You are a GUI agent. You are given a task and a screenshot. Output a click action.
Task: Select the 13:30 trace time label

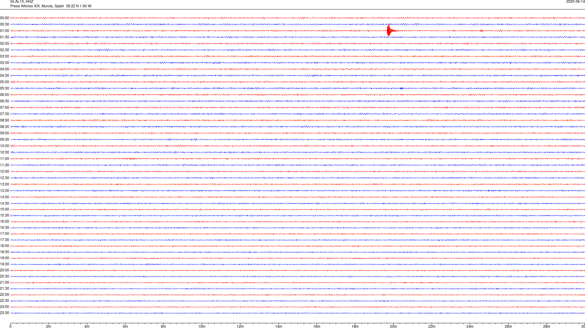5,191
